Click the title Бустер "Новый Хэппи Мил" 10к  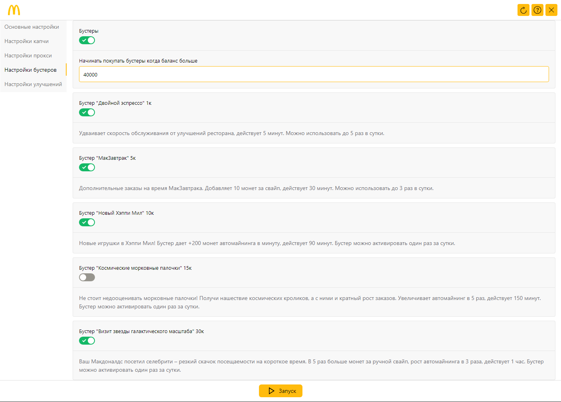(117, 213)
